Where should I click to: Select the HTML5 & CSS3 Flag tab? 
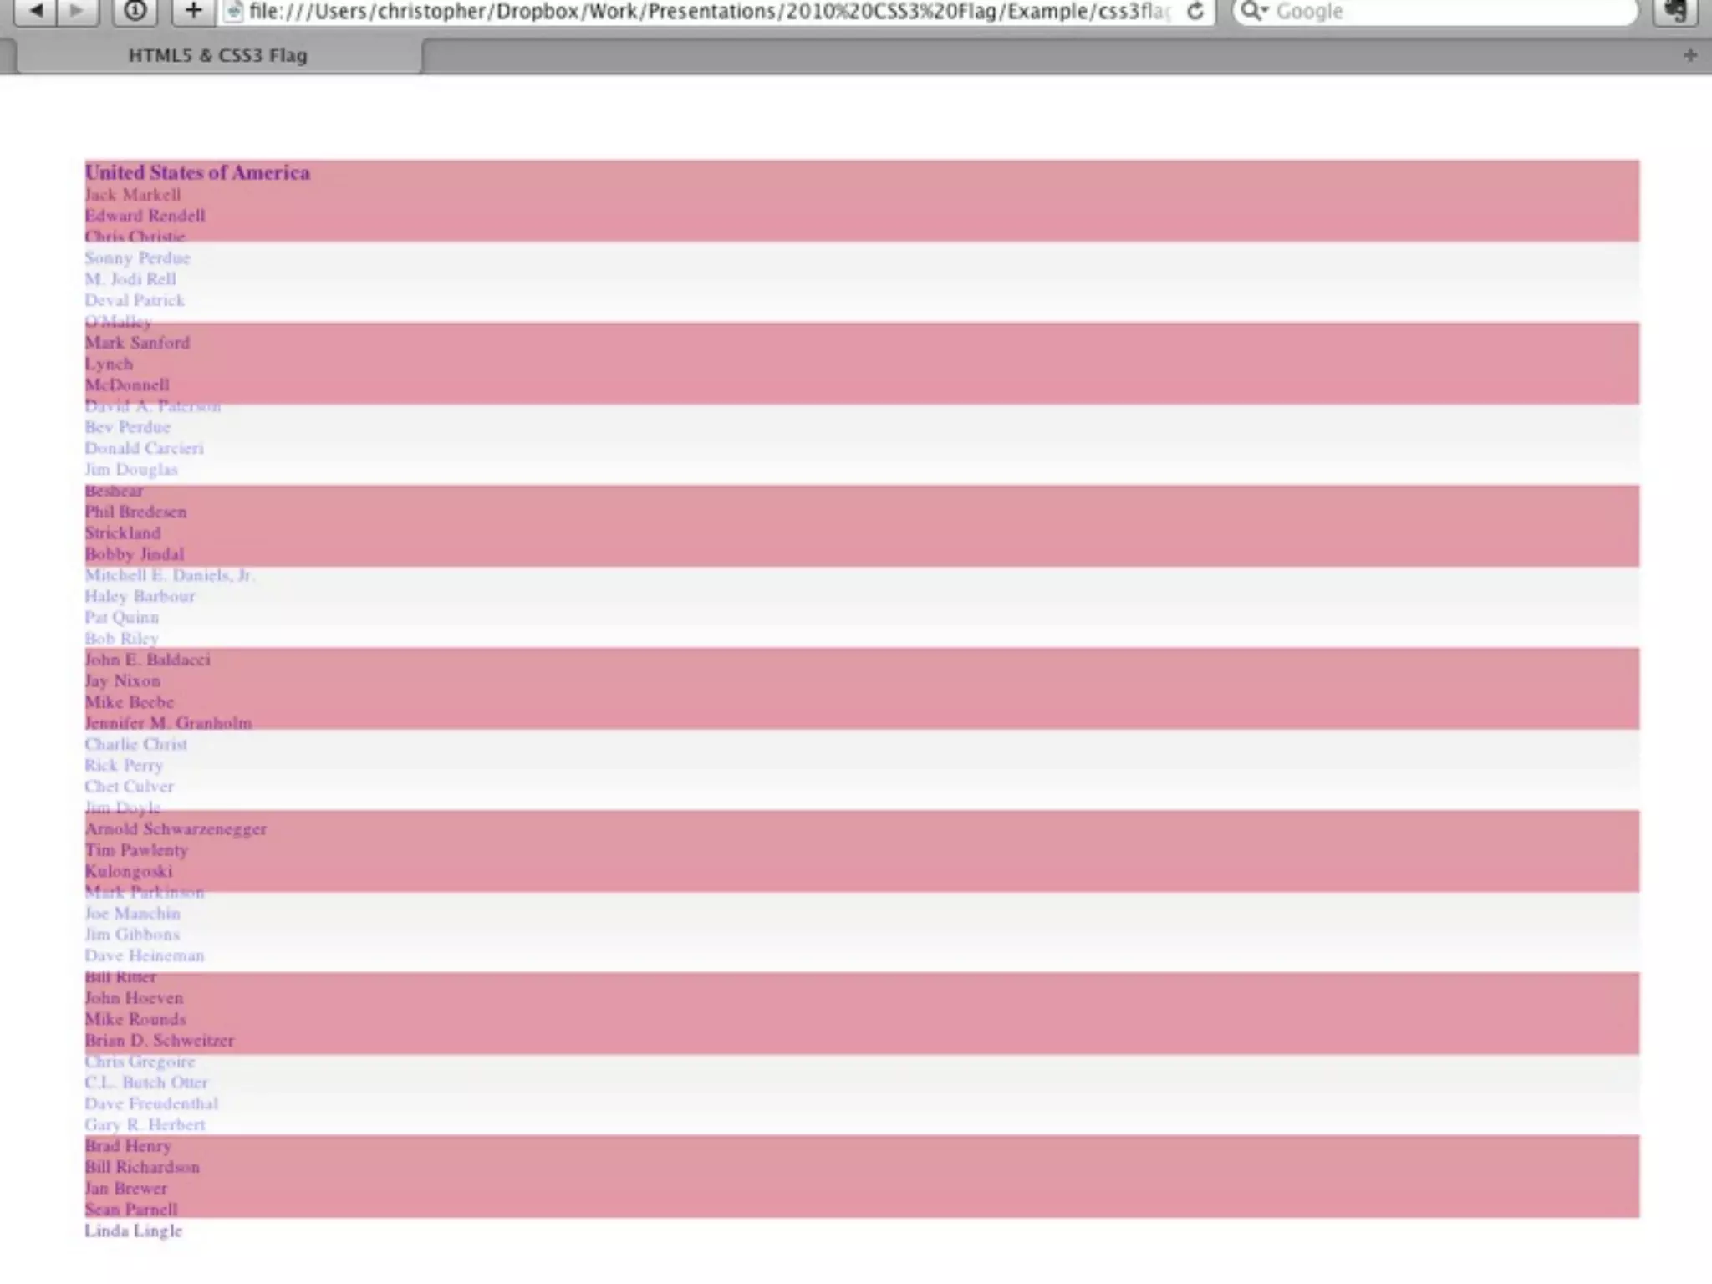[x=218, y=55]
